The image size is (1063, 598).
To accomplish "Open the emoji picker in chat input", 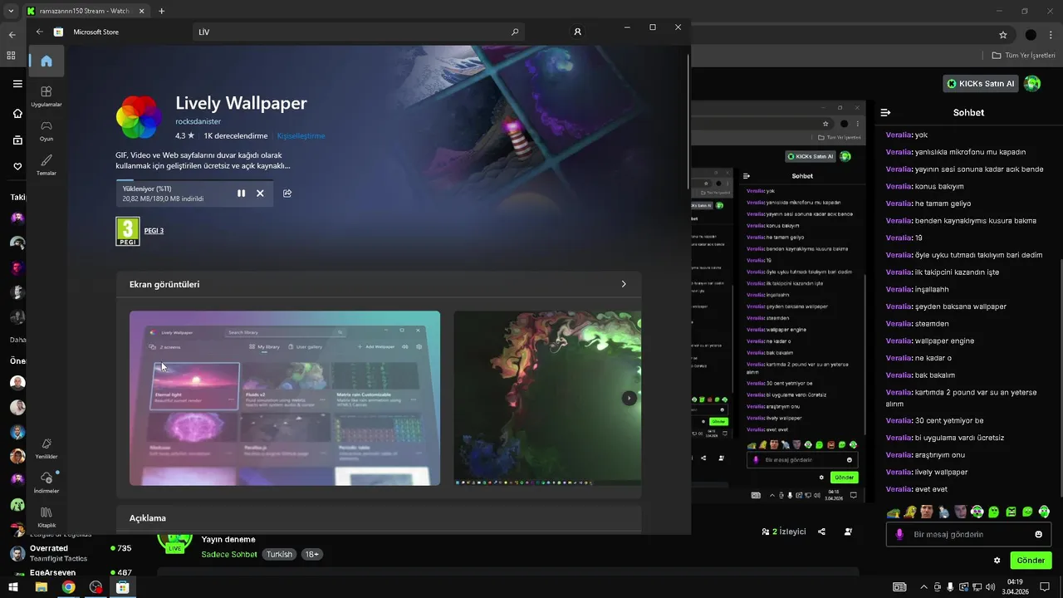I will 1038,534.
